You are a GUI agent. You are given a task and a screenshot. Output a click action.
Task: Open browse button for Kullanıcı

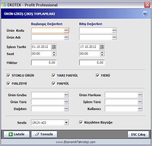tap(140, 109)
